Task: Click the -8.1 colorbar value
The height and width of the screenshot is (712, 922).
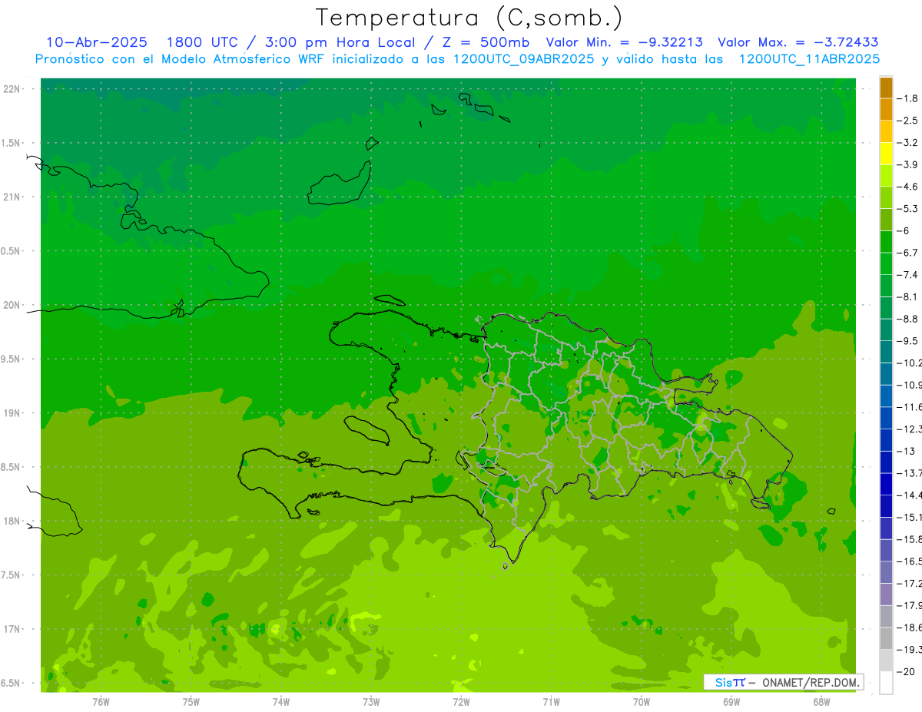Action: pos(907,296)
